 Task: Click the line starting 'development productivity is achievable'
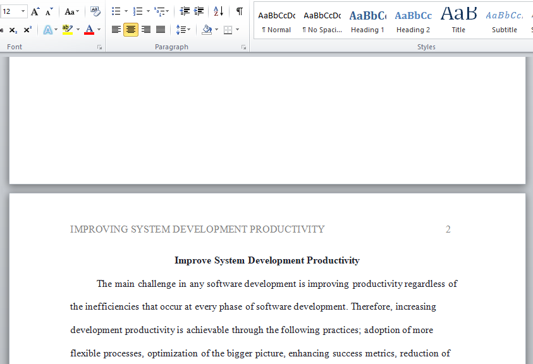252,330
